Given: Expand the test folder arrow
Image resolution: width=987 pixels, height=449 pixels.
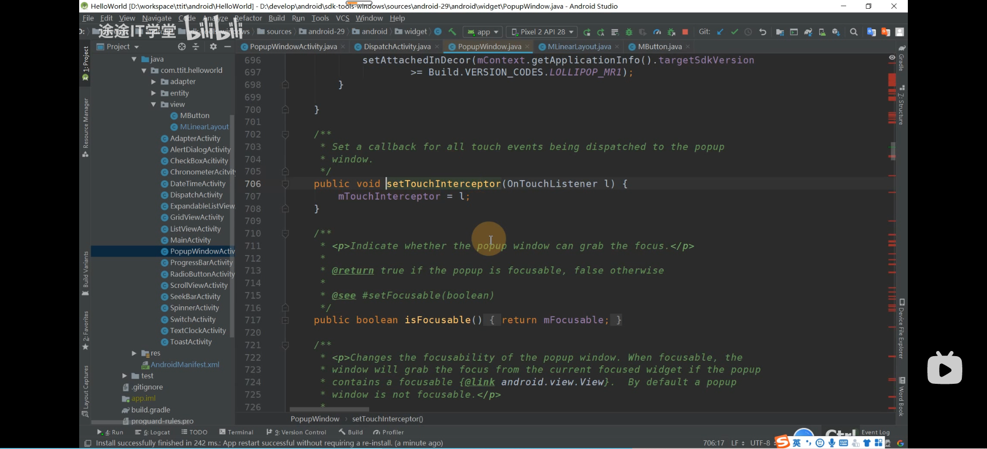Looking at the screenshot, I should tap(124, 376).
